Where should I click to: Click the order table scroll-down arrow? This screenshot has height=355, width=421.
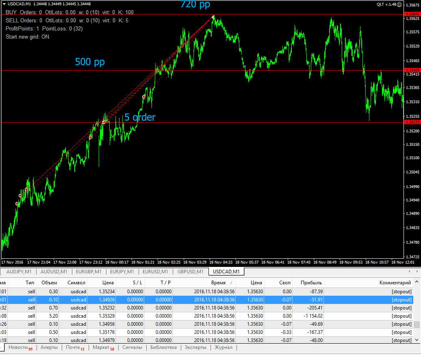coord(417,340)
